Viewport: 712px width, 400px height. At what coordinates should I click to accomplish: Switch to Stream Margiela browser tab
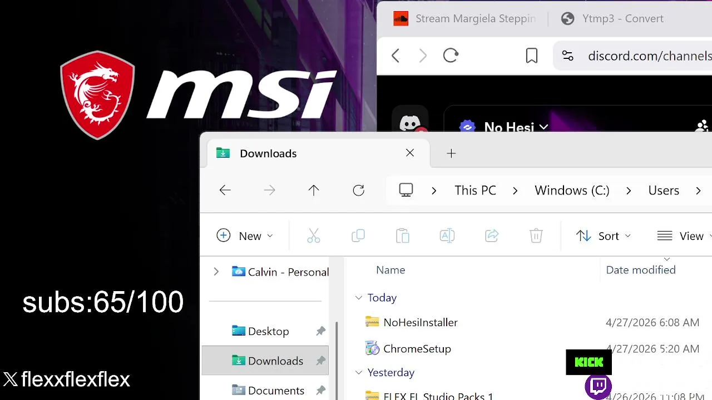click(464, 19)
